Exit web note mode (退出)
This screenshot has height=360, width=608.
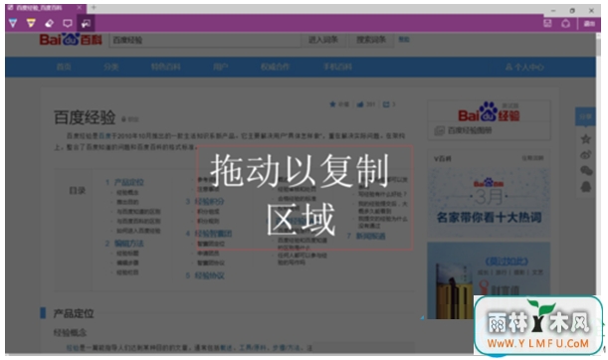tap(589, 24)
